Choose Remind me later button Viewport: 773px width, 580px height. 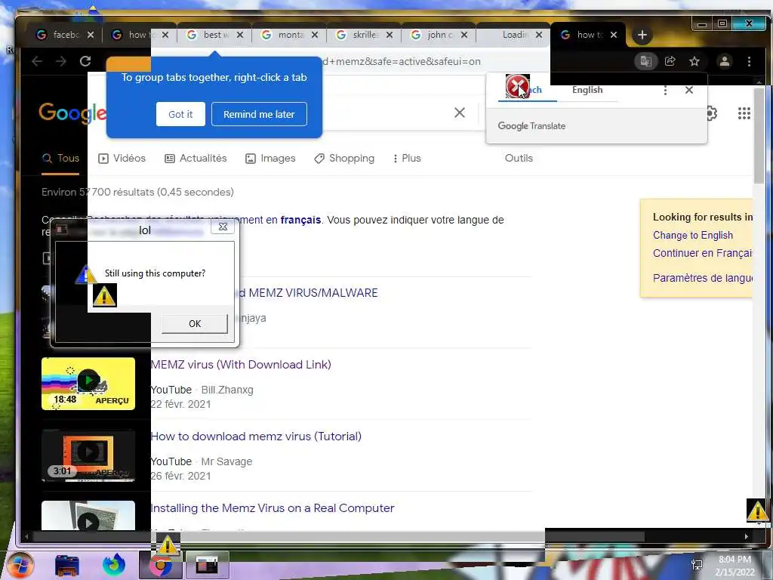(259, 114)
